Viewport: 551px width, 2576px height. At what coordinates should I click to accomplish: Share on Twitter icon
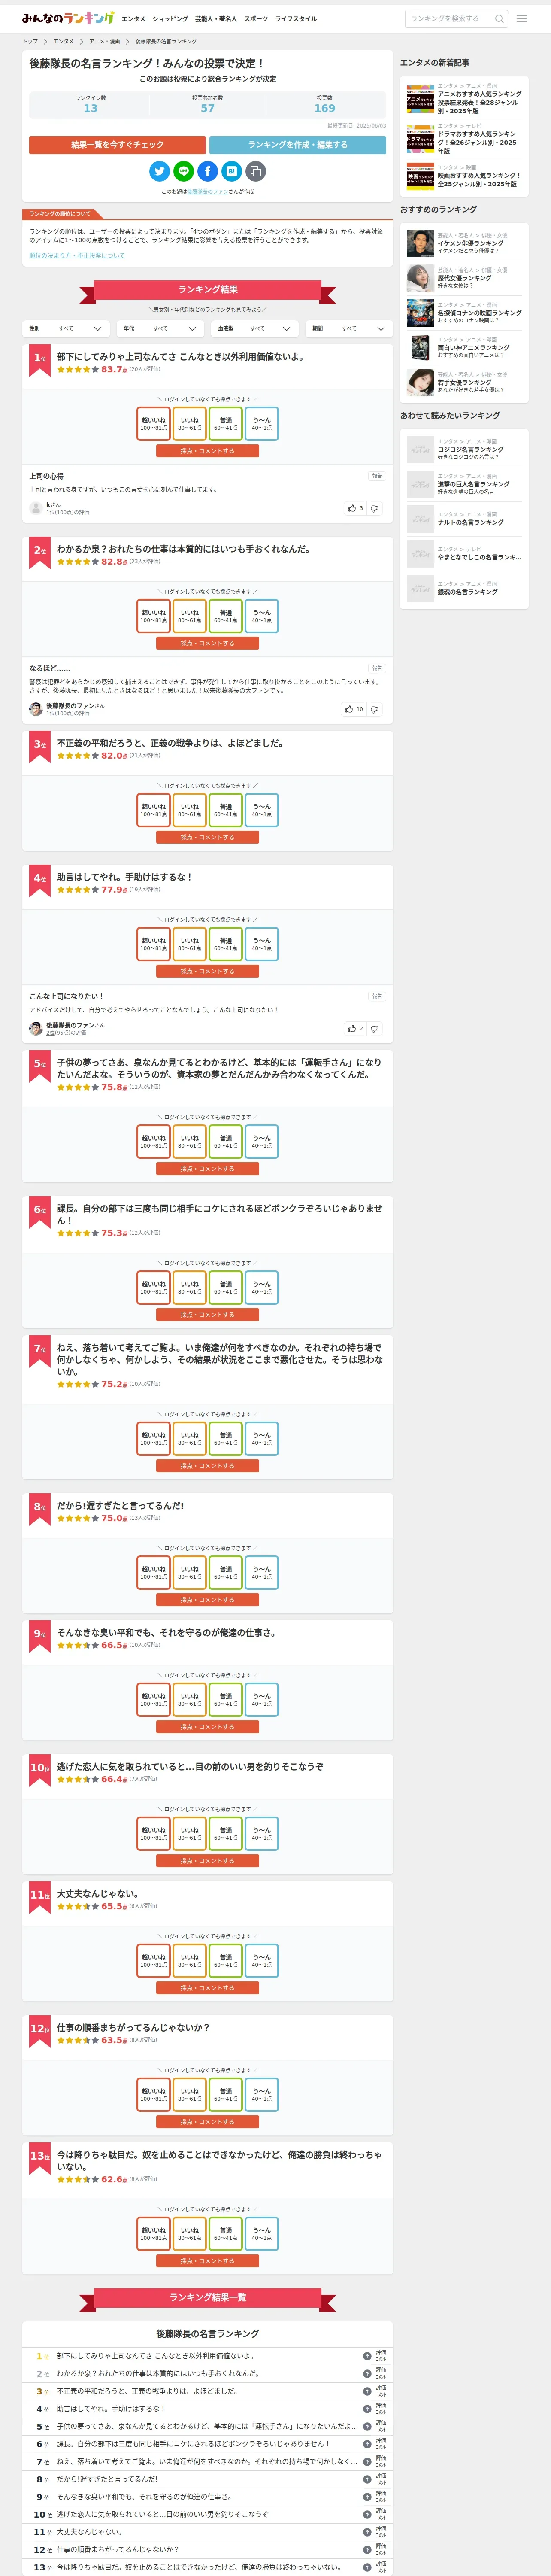(159, 171)
